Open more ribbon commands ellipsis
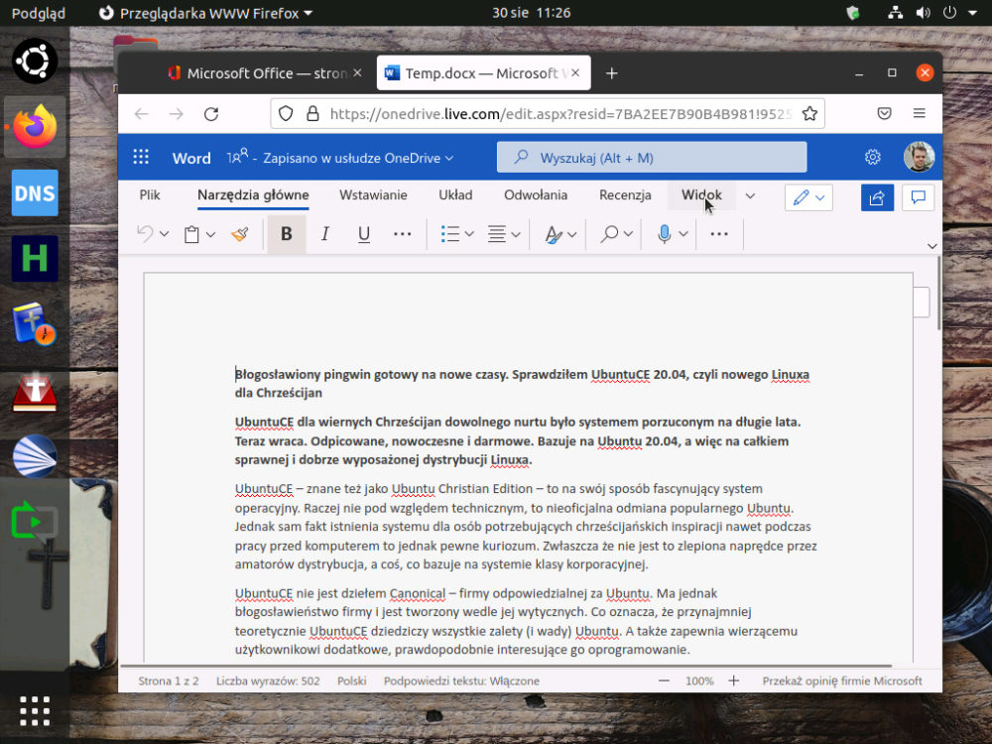Viewport: 992px width, 744px height. (x=719, y=234)
